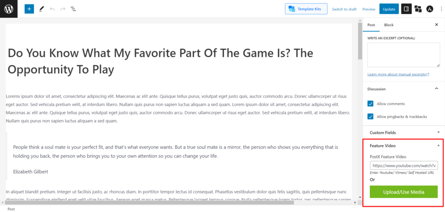
Task: Select the Tools pencil icon
Action: (41, 9)
